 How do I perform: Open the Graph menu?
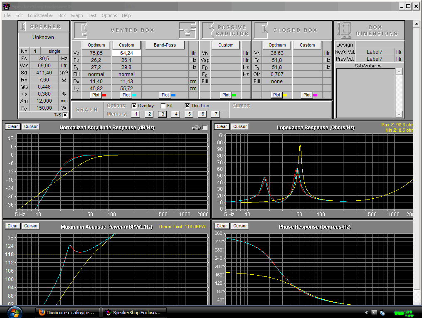(77, 15)
